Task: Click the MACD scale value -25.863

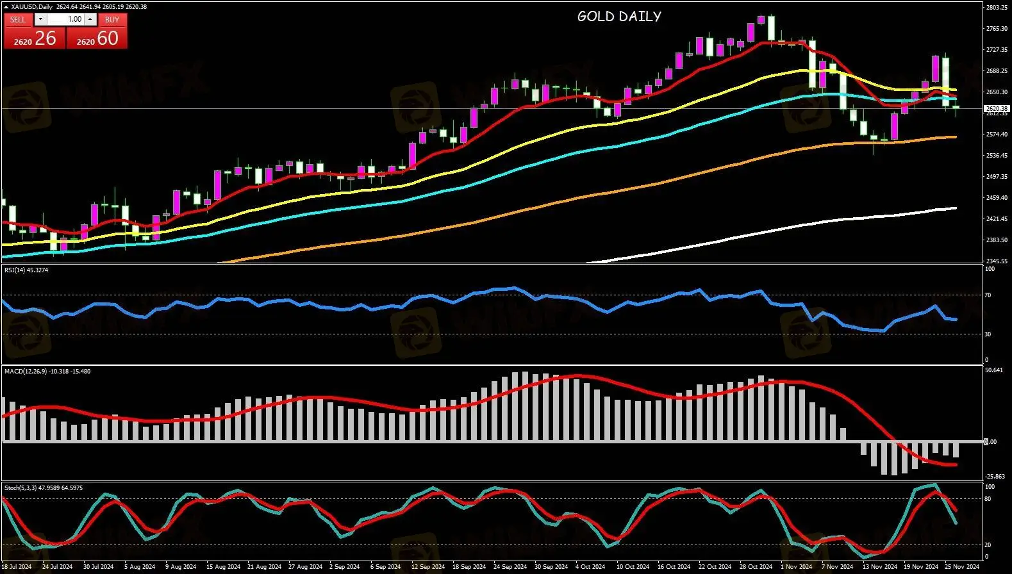Action: pos(995,477)
